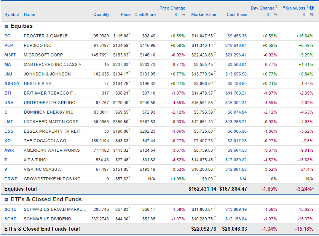Screen dimensions: 319x236
Task: Open the ESS symbol link
Action: [9, 131]
